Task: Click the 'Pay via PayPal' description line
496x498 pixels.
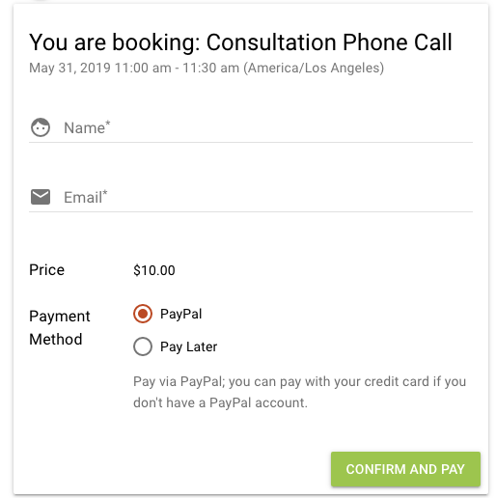Action: pyautogui.click(x=299, y=381)
